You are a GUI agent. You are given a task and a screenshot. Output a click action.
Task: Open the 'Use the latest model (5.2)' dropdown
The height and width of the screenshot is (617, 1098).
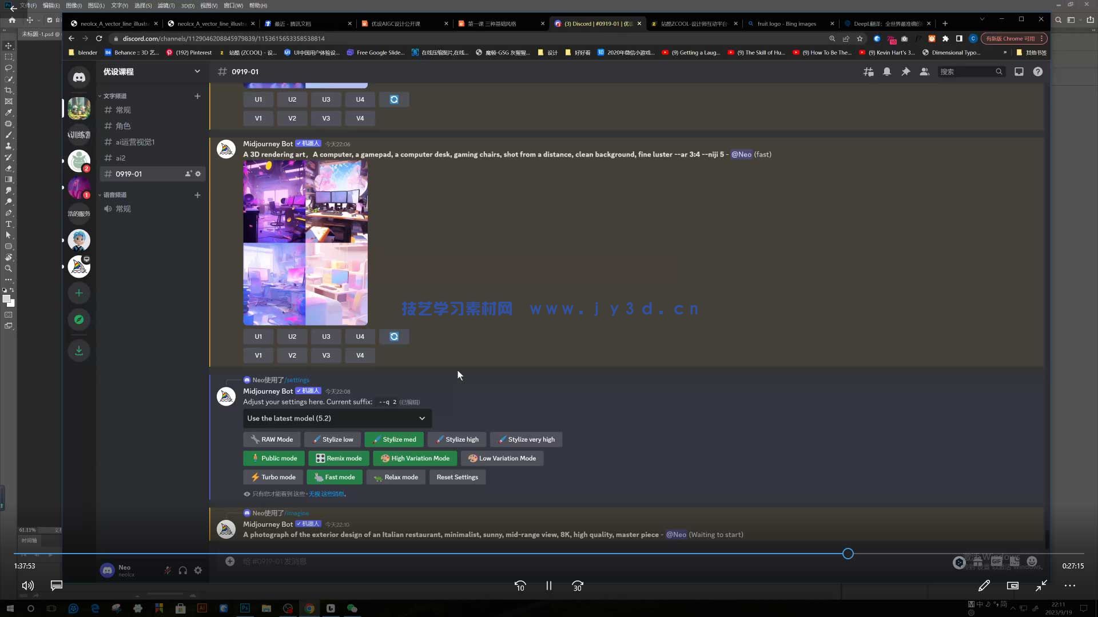pos(336,418)
